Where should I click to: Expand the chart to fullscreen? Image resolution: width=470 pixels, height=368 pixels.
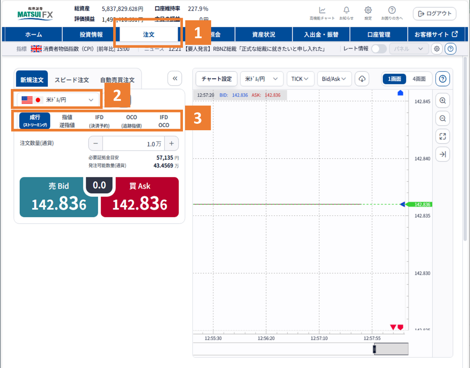pos(443,136)
